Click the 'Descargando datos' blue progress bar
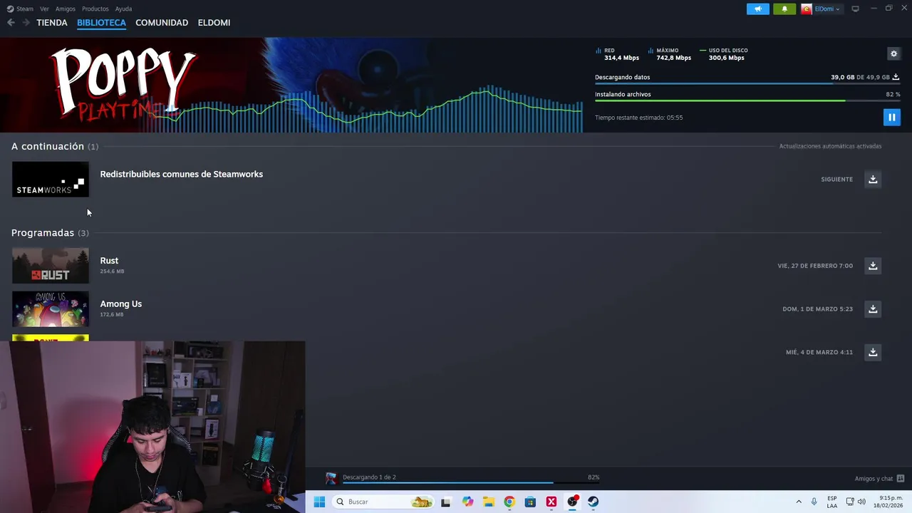Screen dimensions: 912x513 (747, 84)
